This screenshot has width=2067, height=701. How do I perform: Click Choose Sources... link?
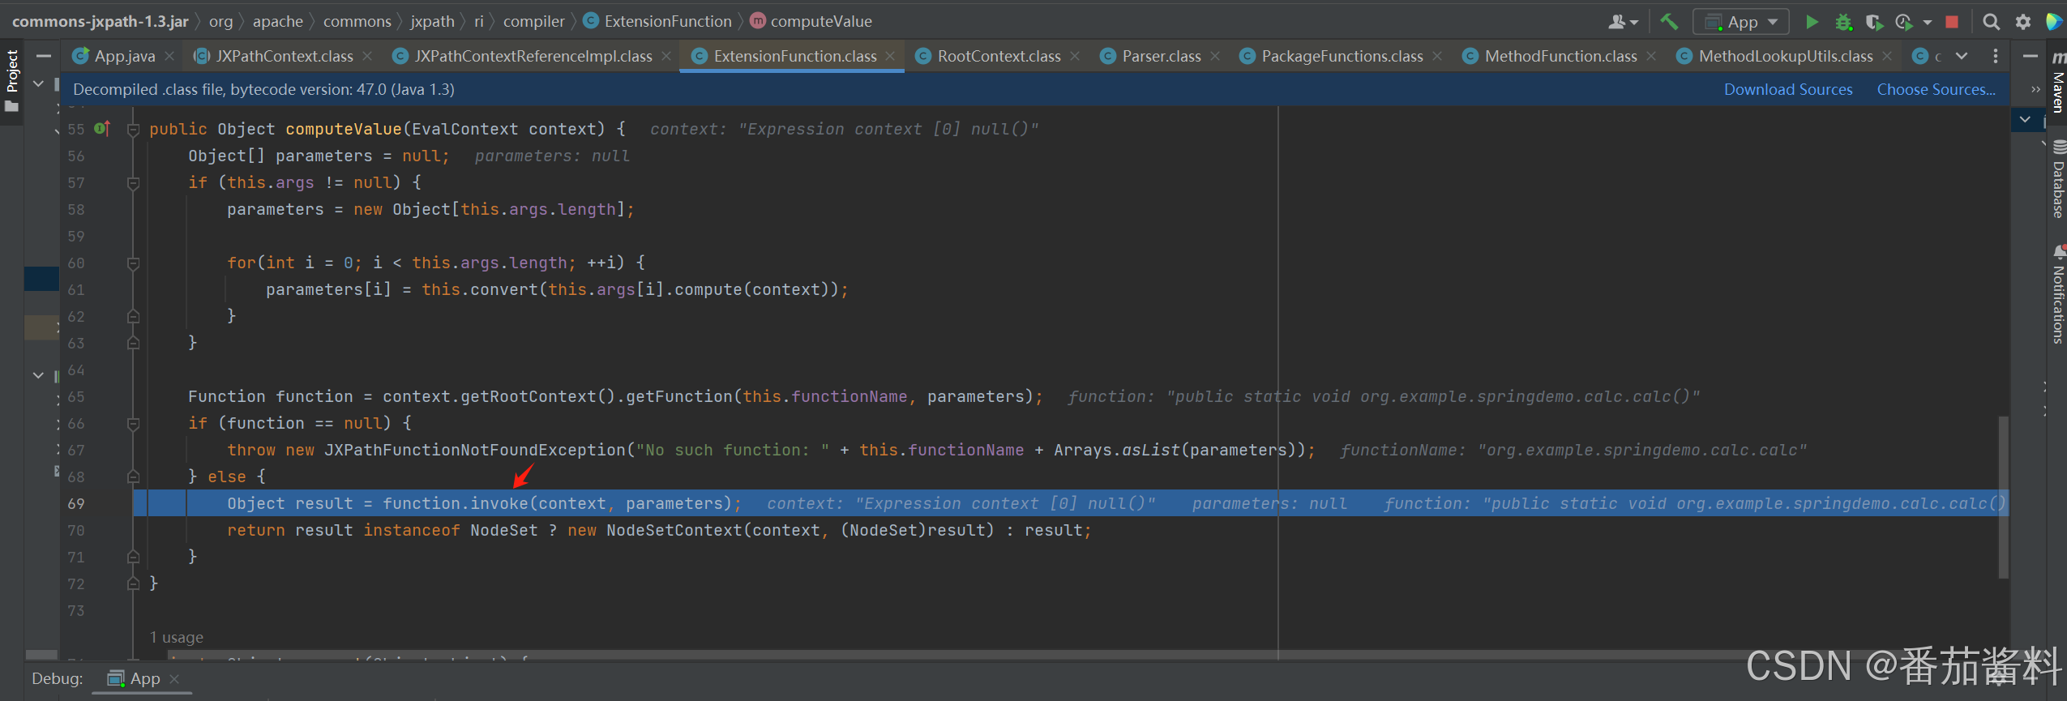[x=1936, y=89]
